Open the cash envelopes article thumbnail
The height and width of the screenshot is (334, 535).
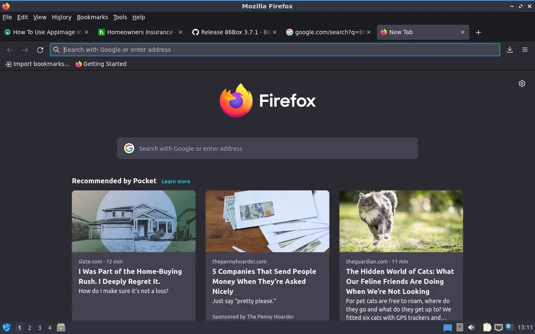click(267, 221)
